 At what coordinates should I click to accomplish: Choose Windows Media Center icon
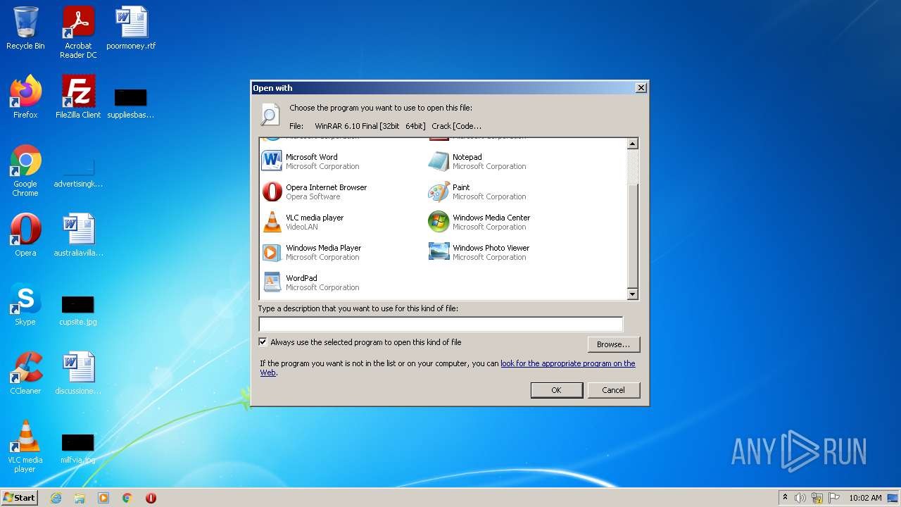coord(439,222)
